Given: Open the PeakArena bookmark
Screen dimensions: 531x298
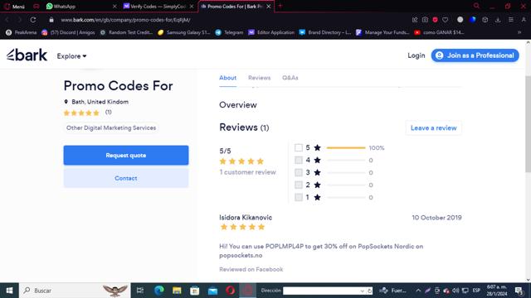Looking at the screenshot, I should pyautogui.click(x=22, y=32).
